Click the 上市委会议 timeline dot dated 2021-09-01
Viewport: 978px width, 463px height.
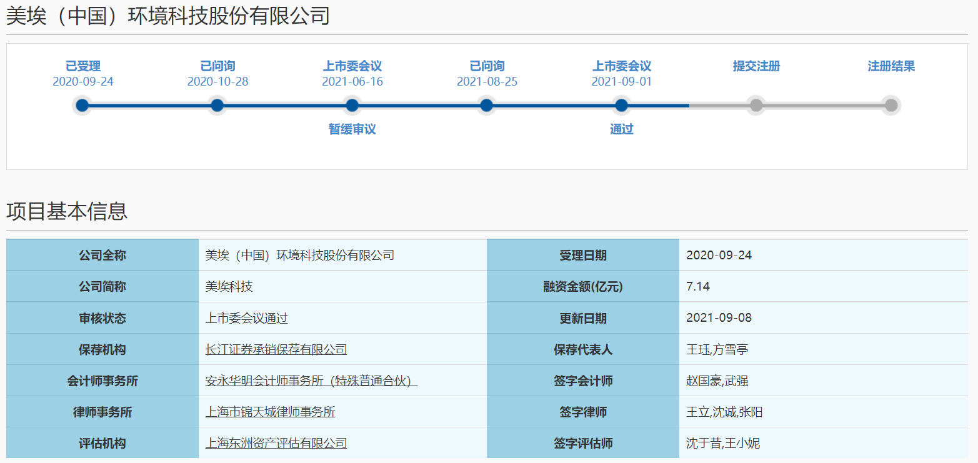pos(621,106)
